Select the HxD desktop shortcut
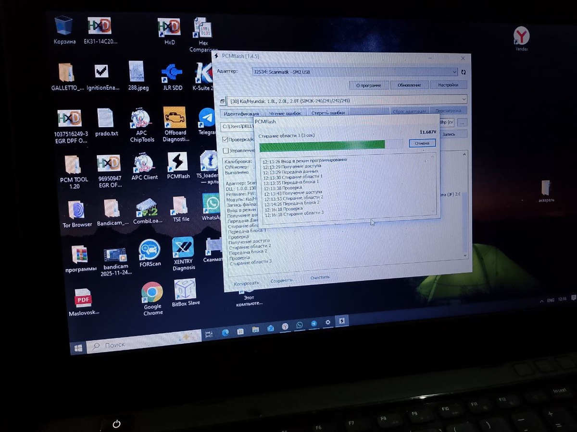Viewport: 577px width, 432px height. click(169, 31)
